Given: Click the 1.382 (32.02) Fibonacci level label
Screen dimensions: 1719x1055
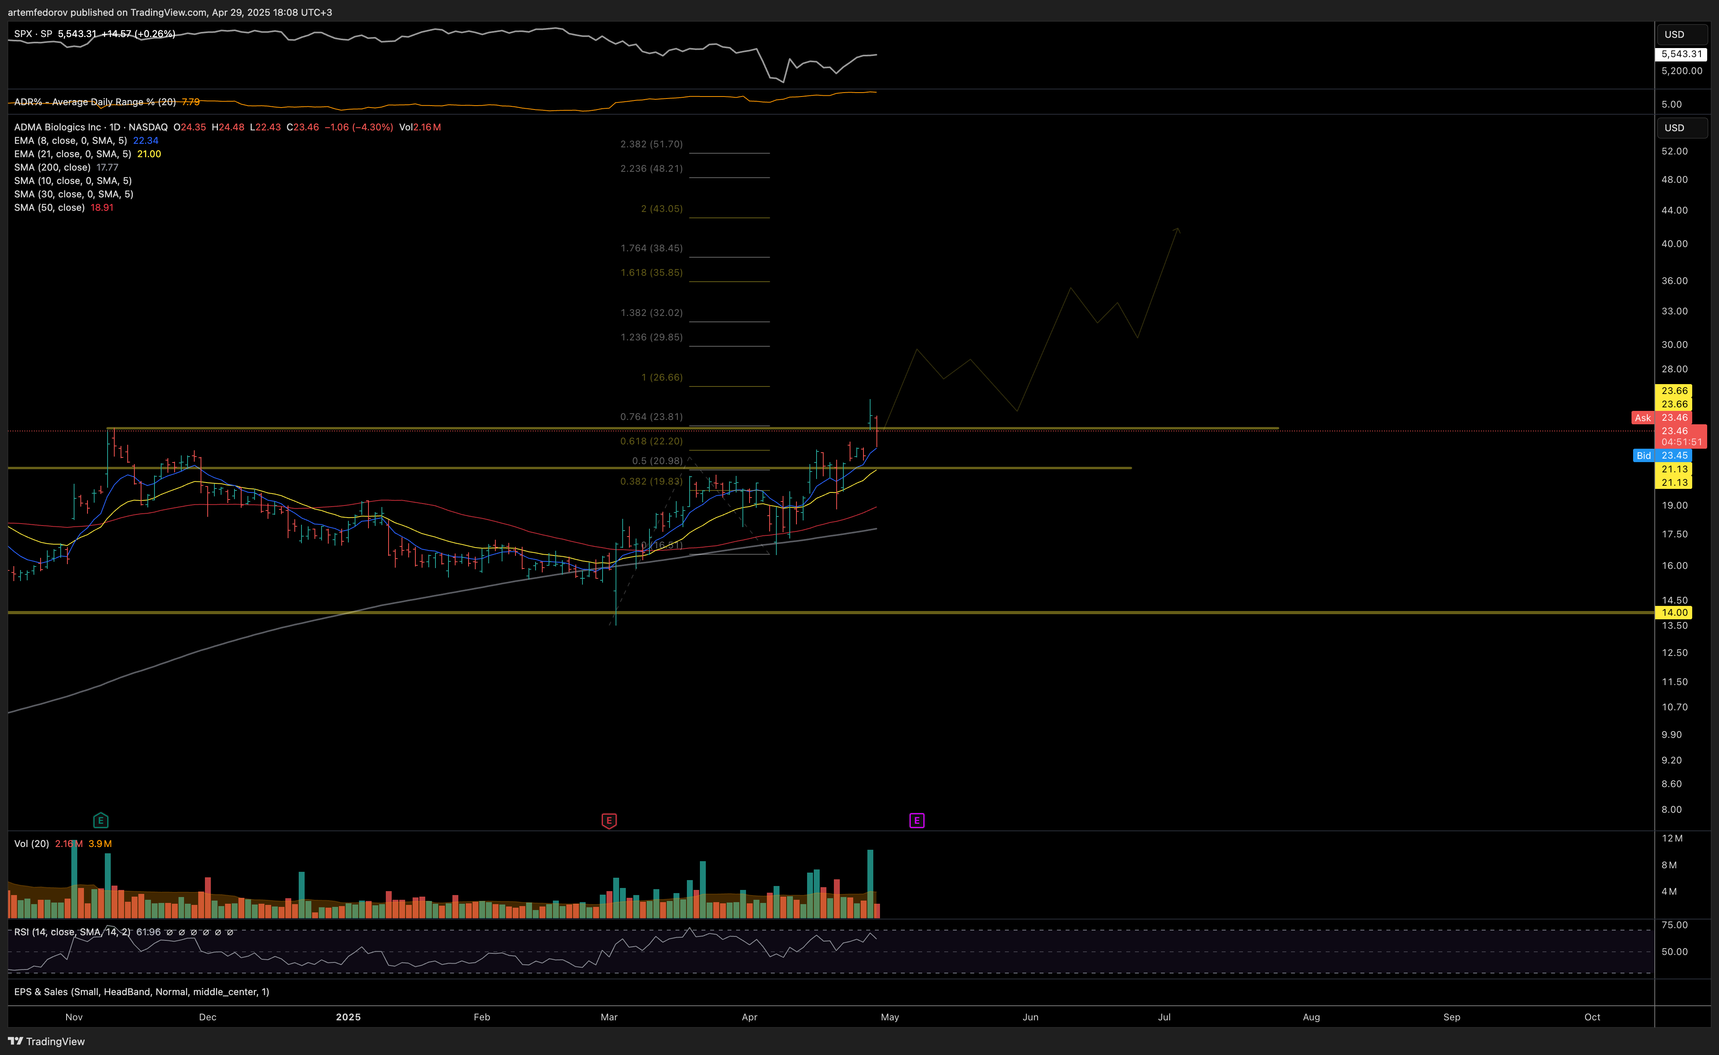Looking at the screenshot, I should tap(651, 312).
